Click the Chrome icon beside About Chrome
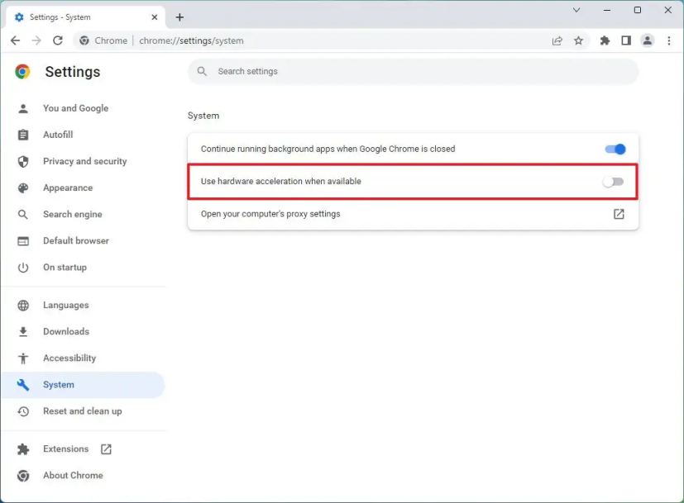Image resolution: width=684 pixels, height=503 pixels. coord(23,476)
